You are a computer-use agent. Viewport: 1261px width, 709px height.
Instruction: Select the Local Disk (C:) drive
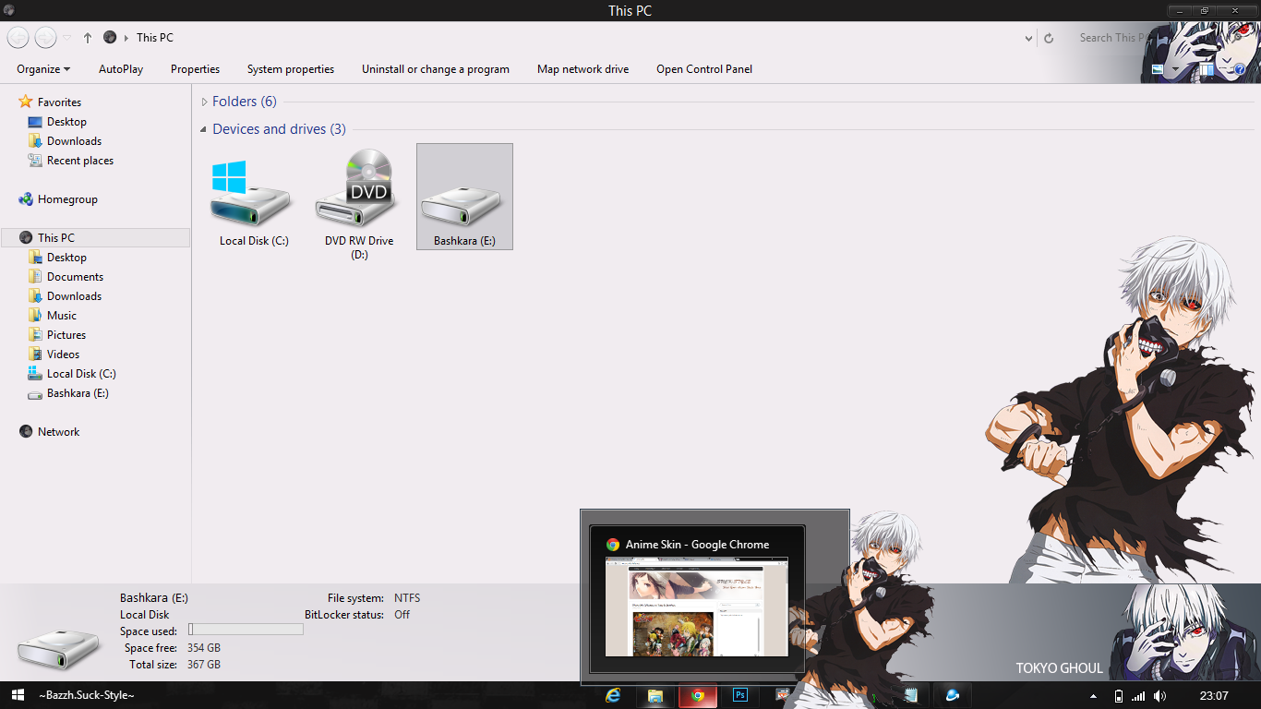coord(254,198)
